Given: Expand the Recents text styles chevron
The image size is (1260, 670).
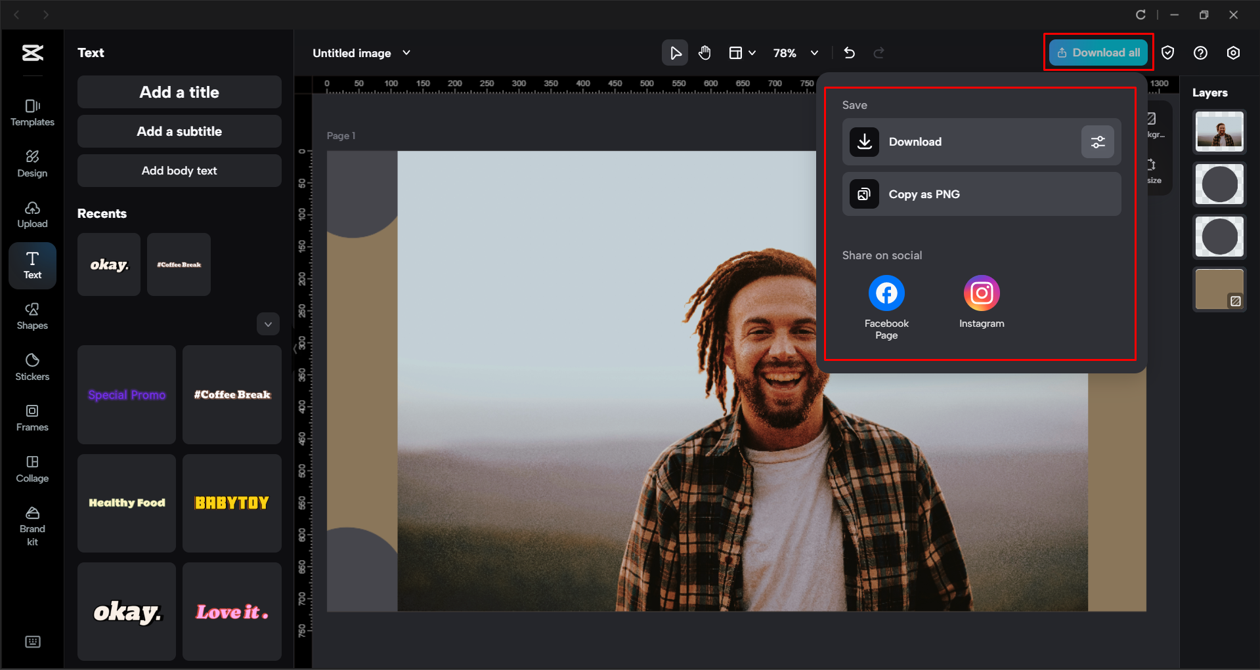Looking at the screenshot, I should coord(268,324).
